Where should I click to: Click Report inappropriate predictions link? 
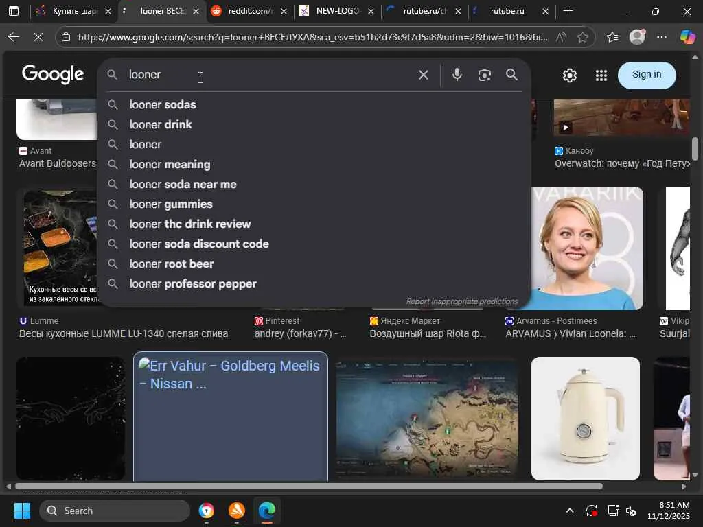tap(461, 301)
